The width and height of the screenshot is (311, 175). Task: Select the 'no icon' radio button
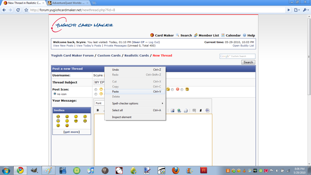(x=55, y=94)
